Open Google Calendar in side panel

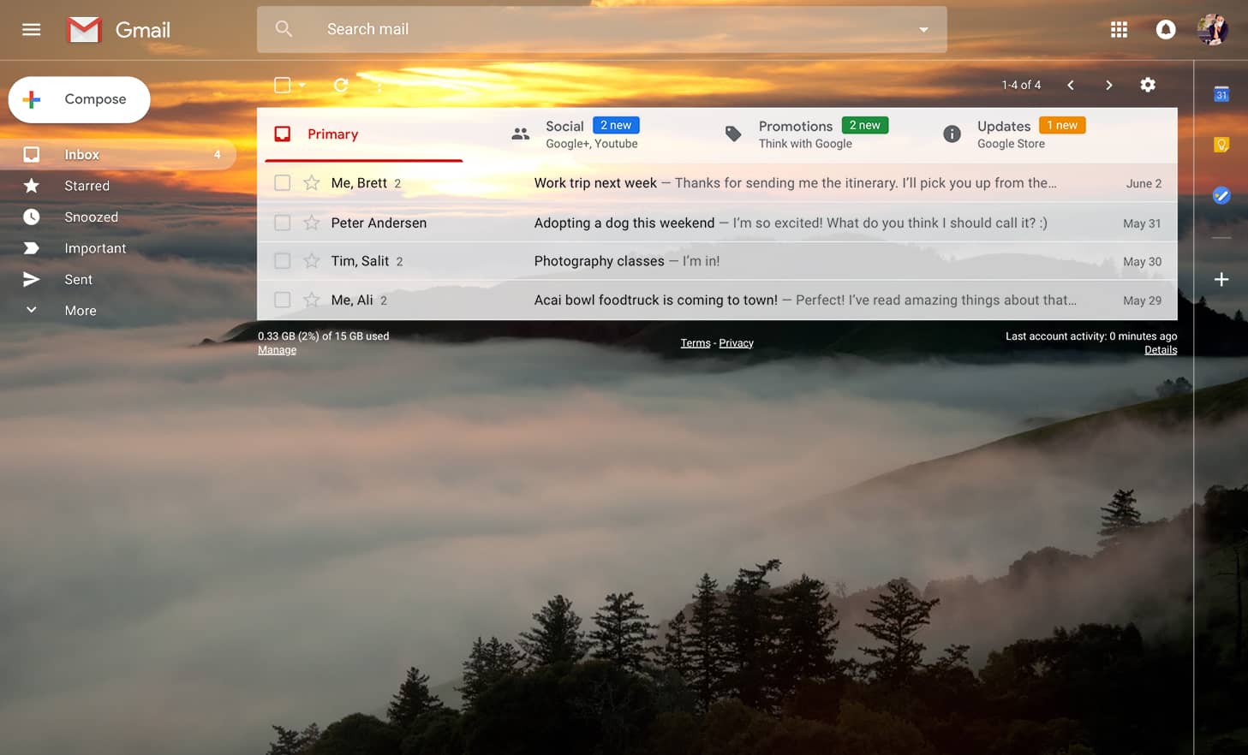point(1221,94)
